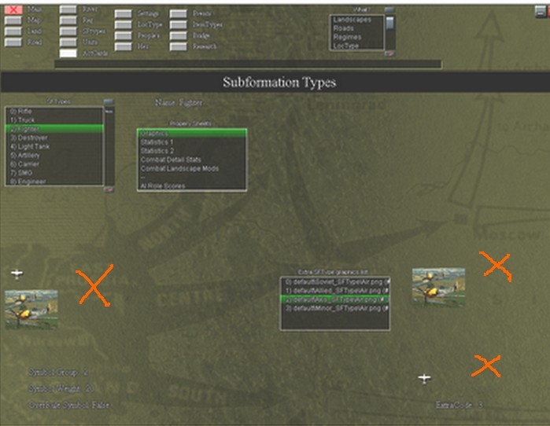The image size is (550, 426).
Task: Open the River editor button
Action: pyautogui.click(x=68, y=9)
